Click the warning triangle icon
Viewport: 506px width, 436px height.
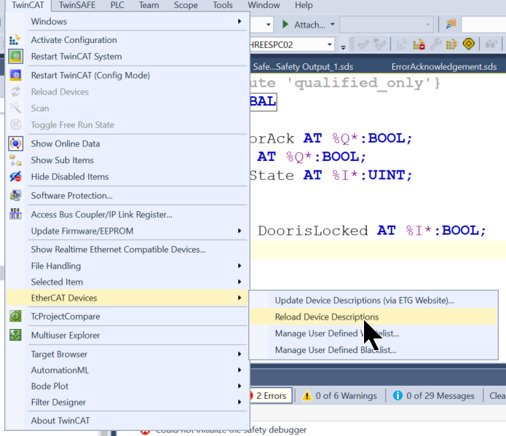coord(307,396)
